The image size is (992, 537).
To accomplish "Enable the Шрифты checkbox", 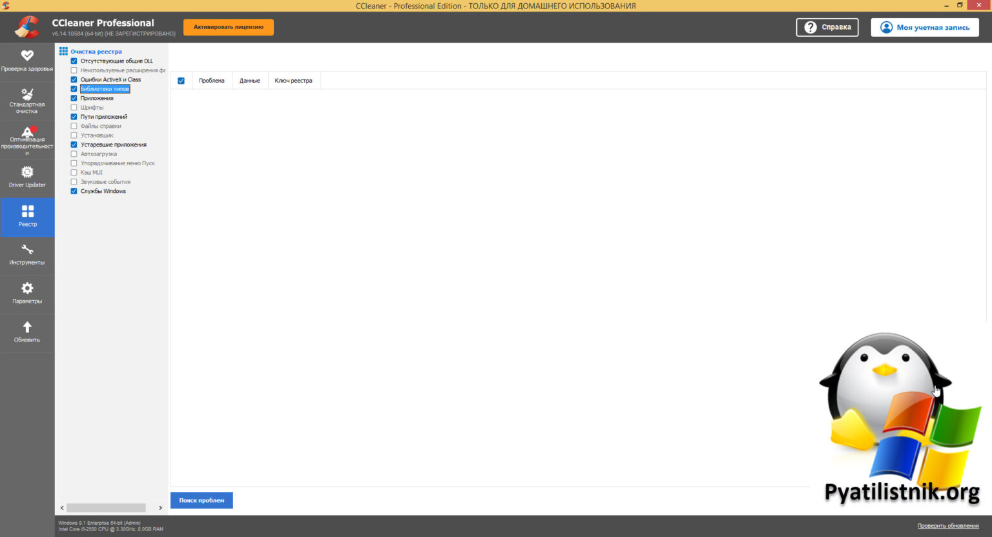I will coord(74,107).
